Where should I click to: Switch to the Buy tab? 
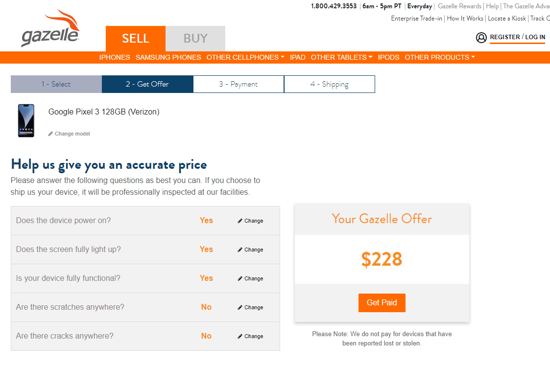(195, 38)
